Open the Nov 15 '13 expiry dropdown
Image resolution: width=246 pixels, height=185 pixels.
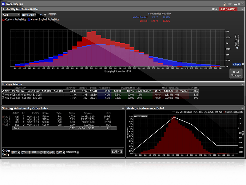click(29, 15)
